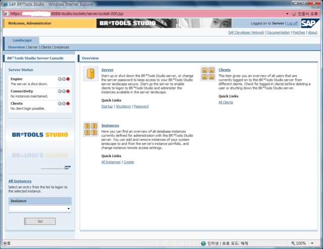The width and height of the screenshot is (323, 249).
Task: Click the 100% zoom level text
Action: [x=301, y=243]
